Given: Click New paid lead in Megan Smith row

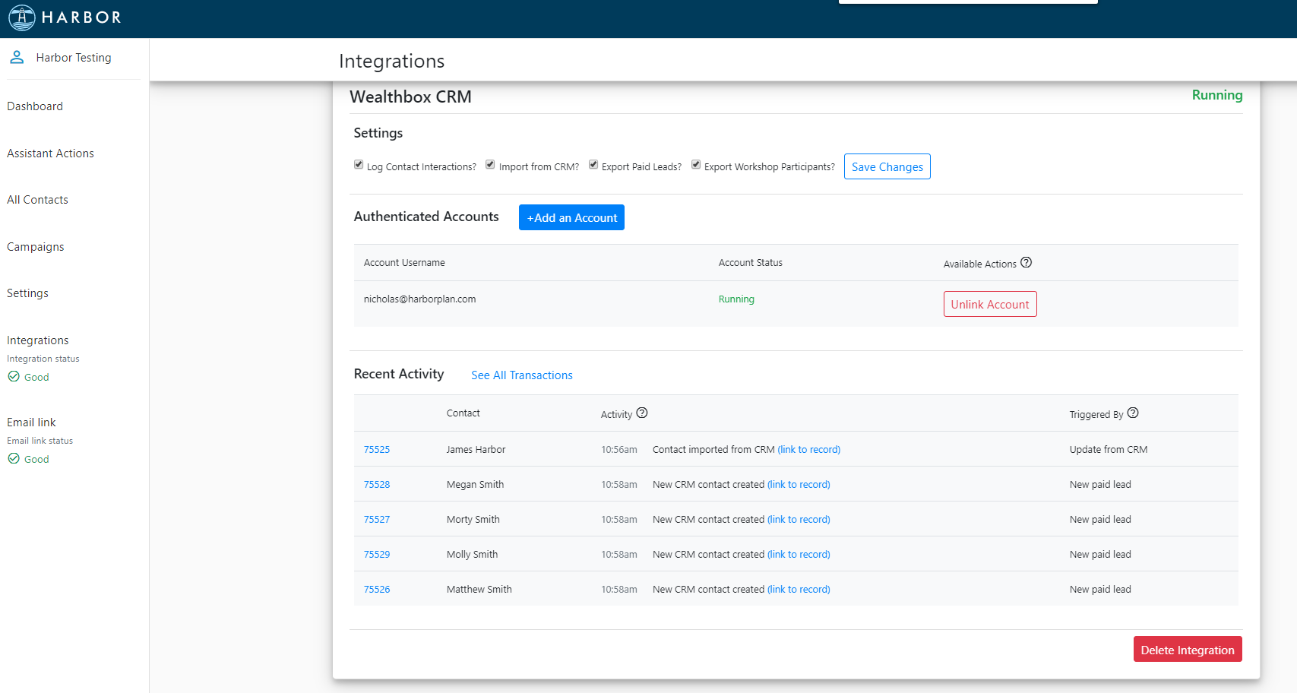Looking at the screenshot, I should tap(1100, 485).
